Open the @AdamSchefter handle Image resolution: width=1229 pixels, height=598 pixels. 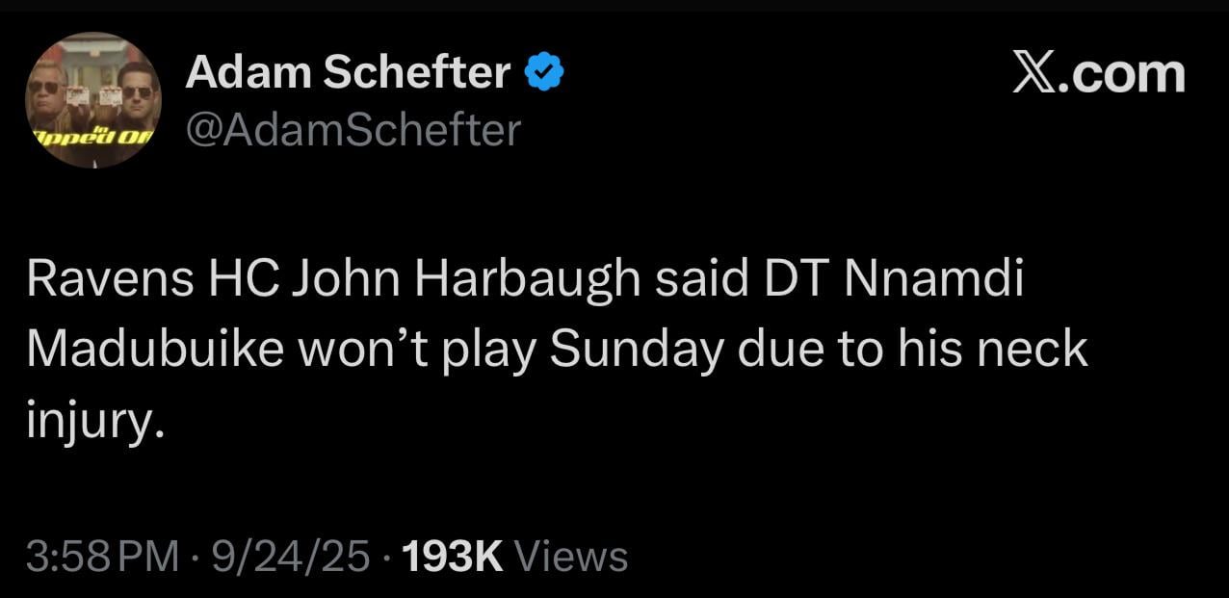(x=353, y=128)
